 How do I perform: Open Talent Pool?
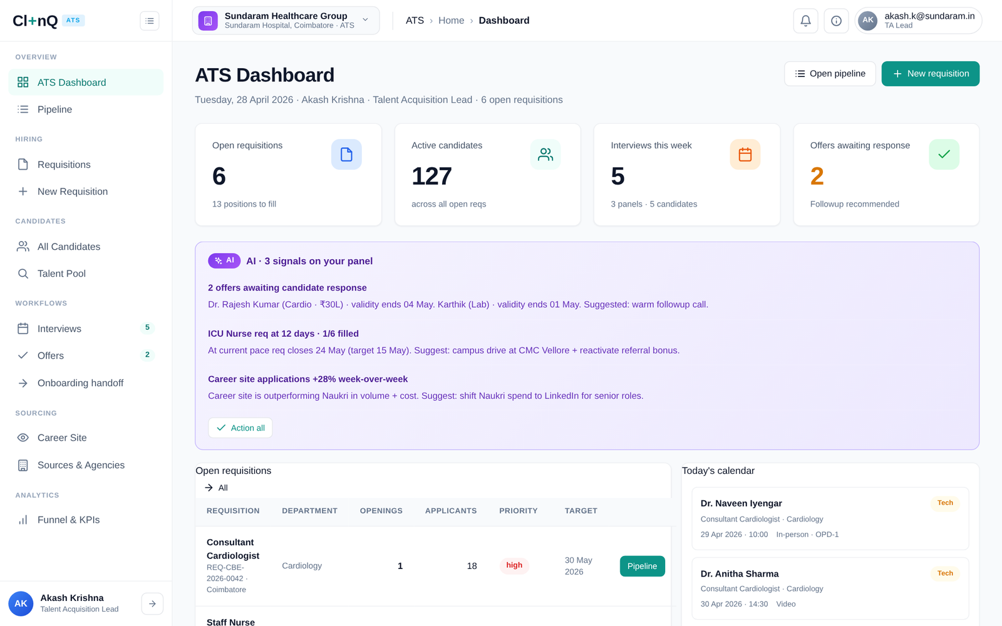pyautogui.click(x=86, y=274)
